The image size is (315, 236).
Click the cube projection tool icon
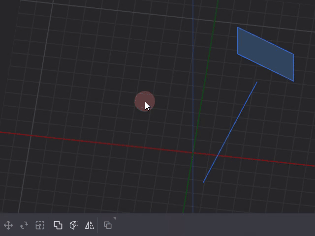(x=74, y=225)
